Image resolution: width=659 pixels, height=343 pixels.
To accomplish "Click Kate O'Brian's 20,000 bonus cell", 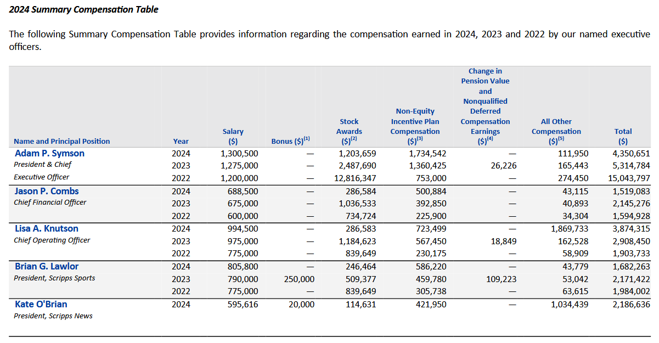I will [x=301, y=305].
